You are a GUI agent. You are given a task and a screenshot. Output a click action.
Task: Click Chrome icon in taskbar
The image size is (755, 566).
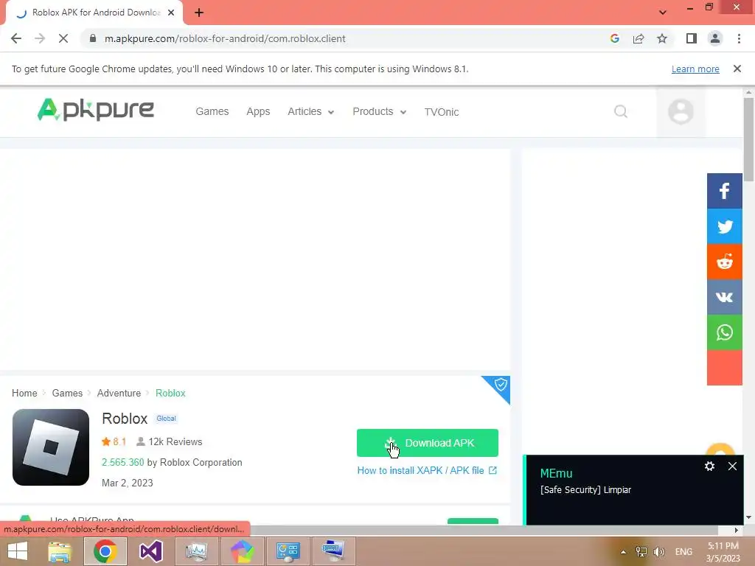(x=105, y=551)
